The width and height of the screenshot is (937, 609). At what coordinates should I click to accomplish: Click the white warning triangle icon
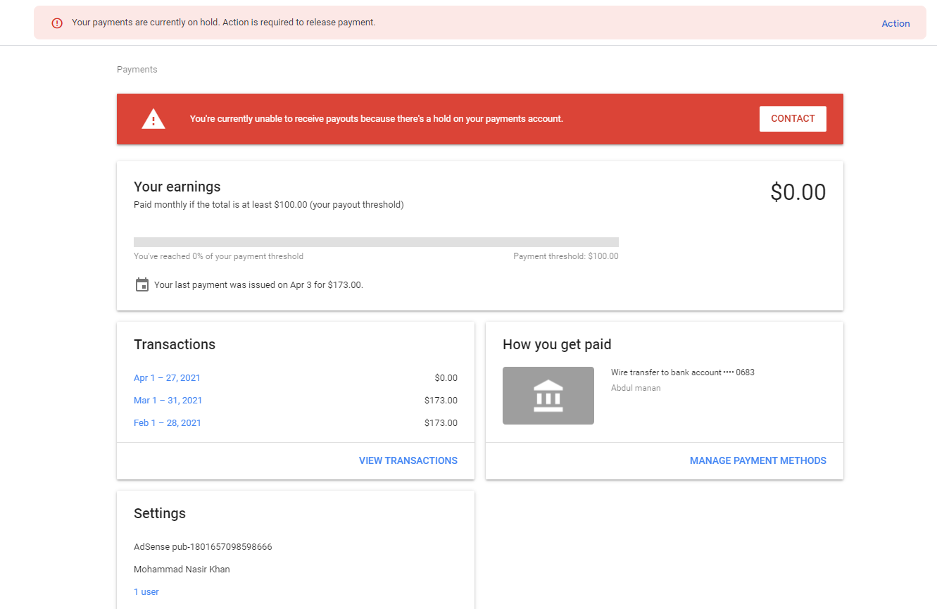153,119
